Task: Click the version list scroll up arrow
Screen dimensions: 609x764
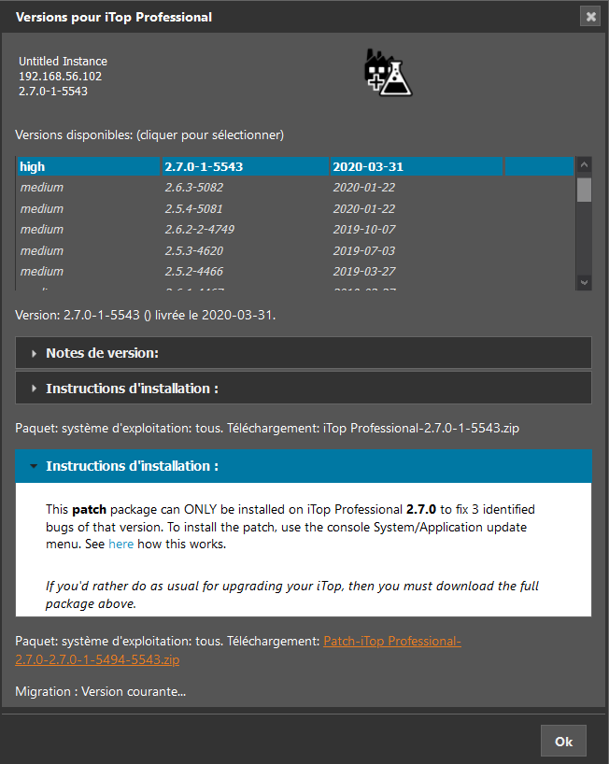Action: point(584,164)
